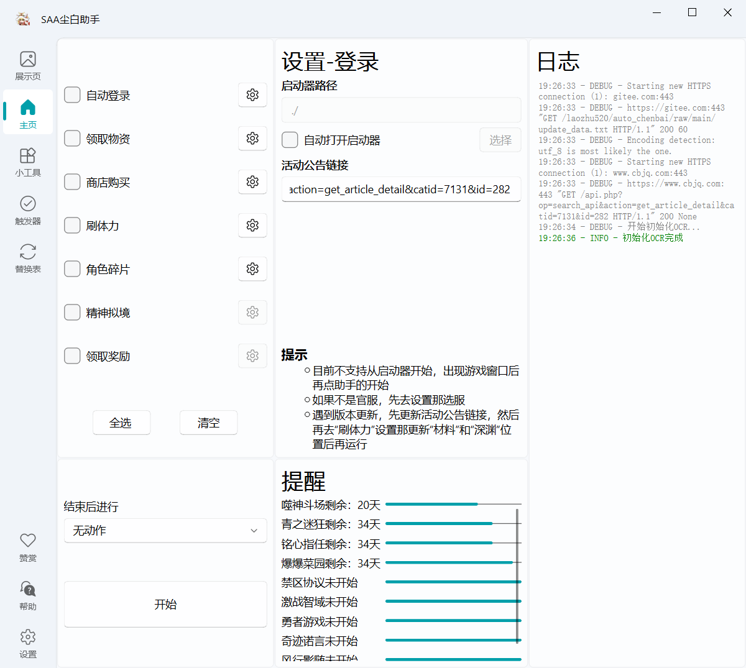Maximize the SAA尘白助手 window
Image resolution: width=746 pixels, height=668 pixels.
pos(692,12)
